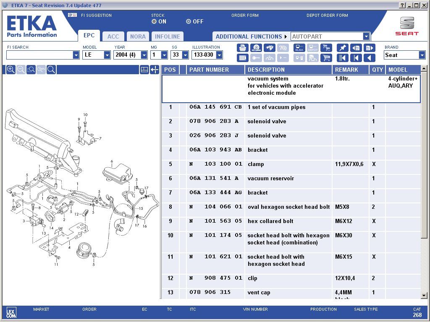The width and height of the screenshot is (430, 322).
Task: Switch to the NORA tab
Action: (x=138, y=36)
